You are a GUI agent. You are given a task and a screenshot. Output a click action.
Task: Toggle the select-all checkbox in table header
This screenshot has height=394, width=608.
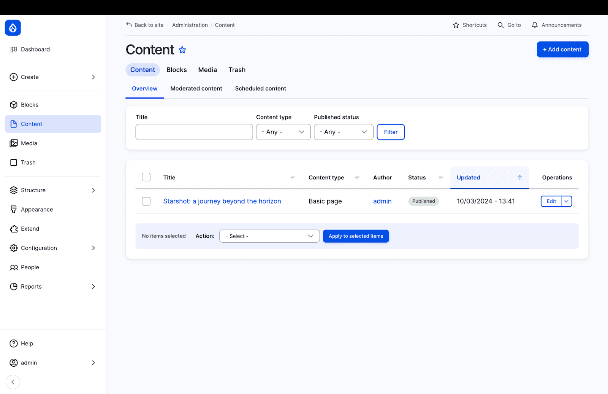pos(146,177)
